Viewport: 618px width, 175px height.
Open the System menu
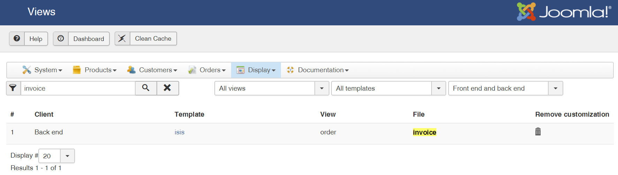(42, 70)
